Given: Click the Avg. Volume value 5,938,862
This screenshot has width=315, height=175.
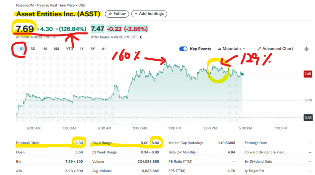Looking at the screenshot, I should click(150, 171).
